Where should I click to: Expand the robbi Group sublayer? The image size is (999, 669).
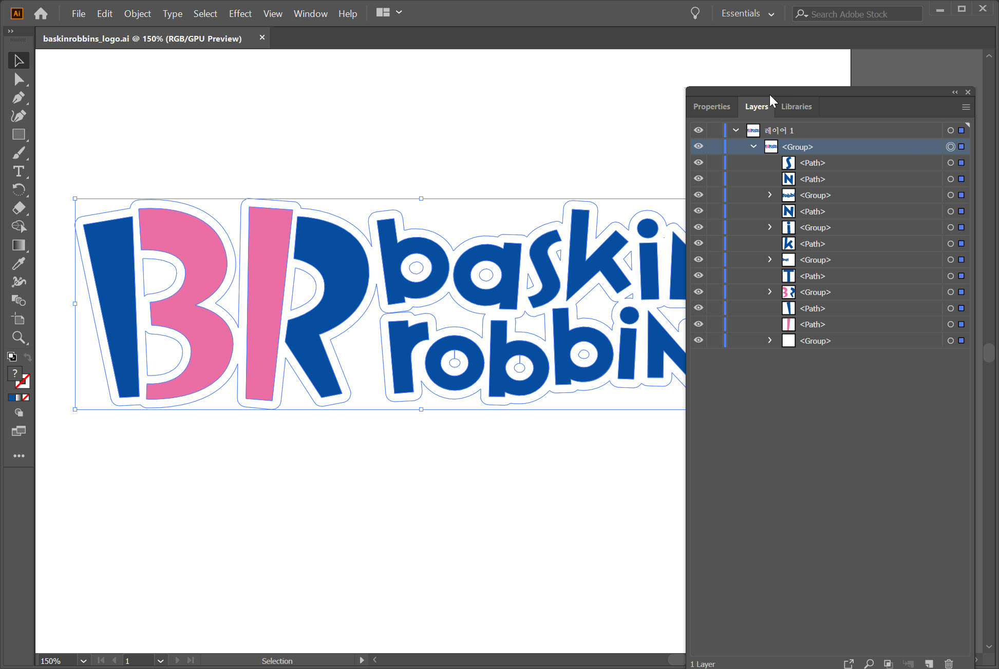click(769, 195)
